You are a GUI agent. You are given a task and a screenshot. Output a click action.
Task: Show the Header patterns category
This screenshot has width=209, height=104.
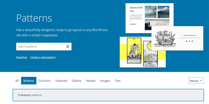(x=91, y=81)
